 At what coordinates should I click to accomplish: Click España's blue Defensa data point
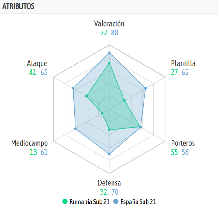click(109, 154)
